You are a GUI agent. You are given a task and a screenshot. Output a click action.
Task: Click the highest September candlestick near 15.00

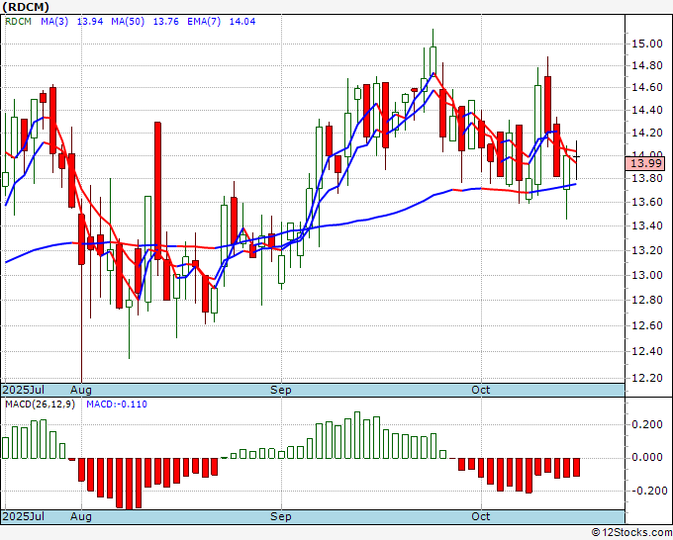click(x=433, y=60)
